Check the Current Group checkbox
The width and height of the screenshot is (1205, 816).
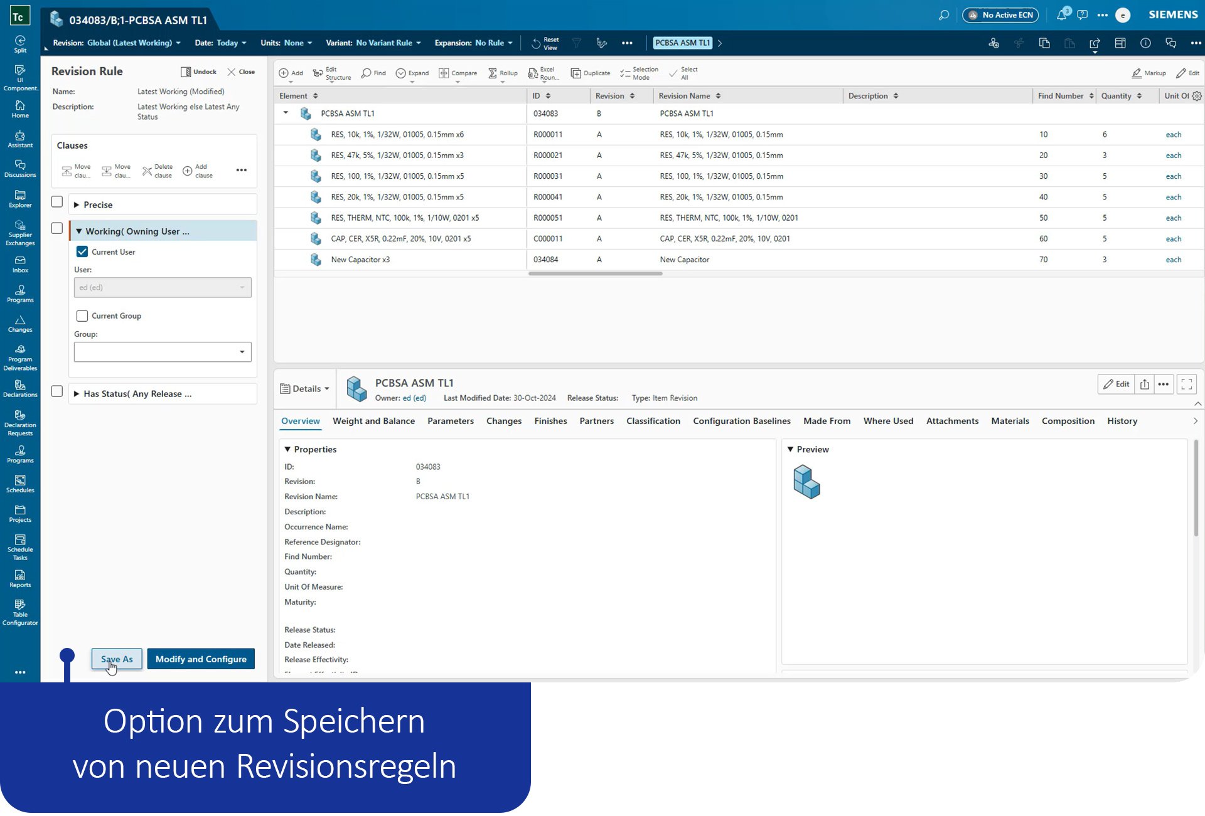pyautogui.click(x=82, y=315)
